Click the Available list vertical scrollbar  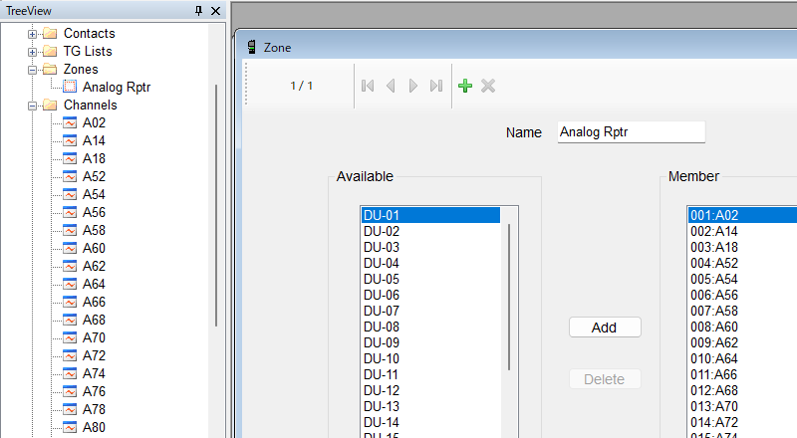(509, 297)
